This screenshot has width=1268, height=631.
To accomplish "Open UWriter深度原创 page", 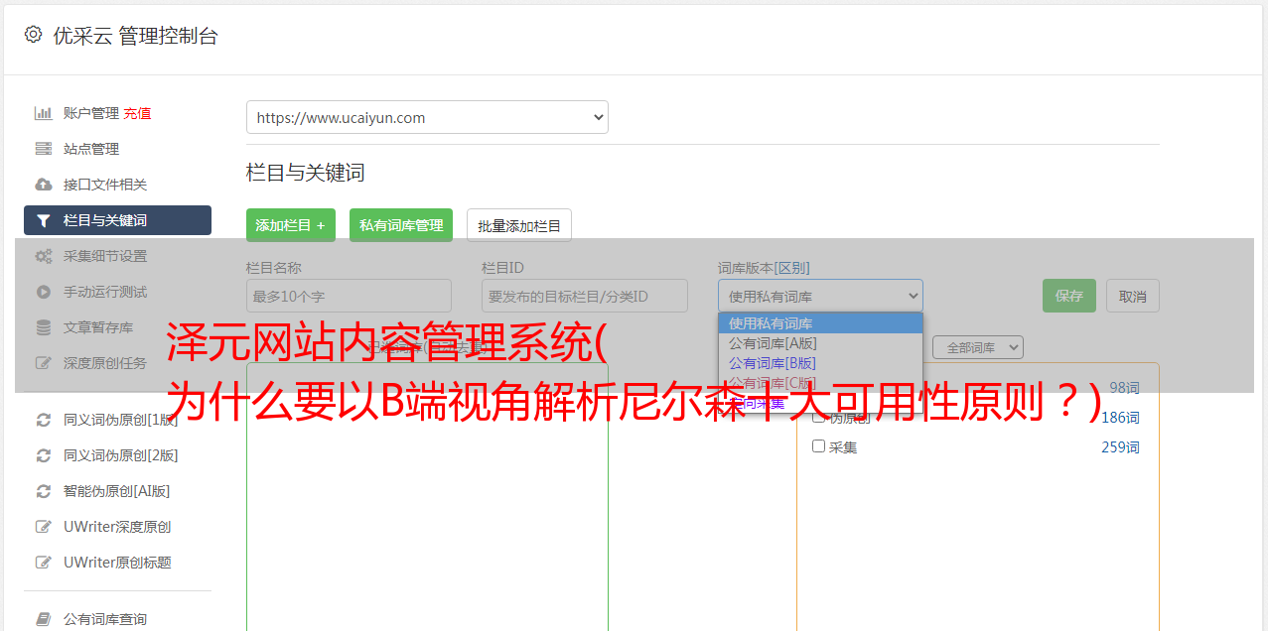I will coord(117,527).
